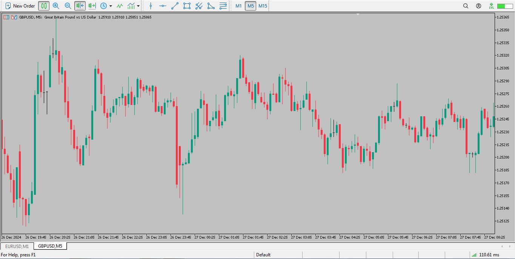The image size is (515, 259).
Task: Zoom in on the chart
Action: [56, 6]
